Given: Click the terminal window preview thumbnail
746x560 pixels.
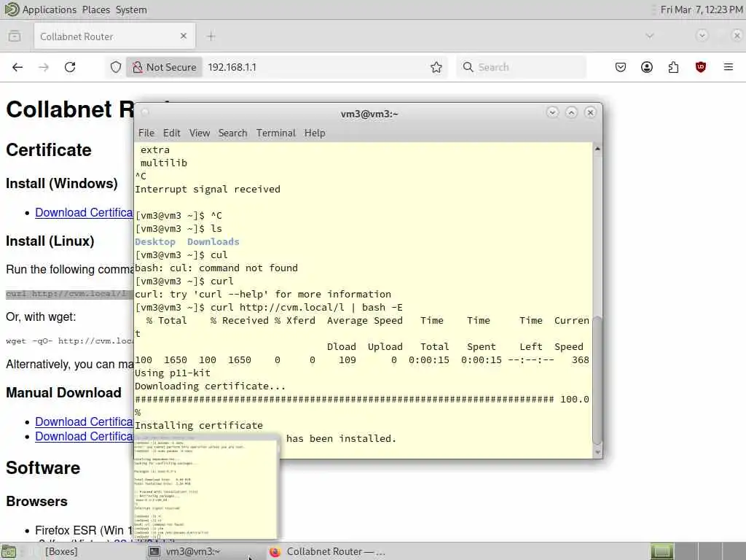Looking at the screenshot, I should pos(206,486).
